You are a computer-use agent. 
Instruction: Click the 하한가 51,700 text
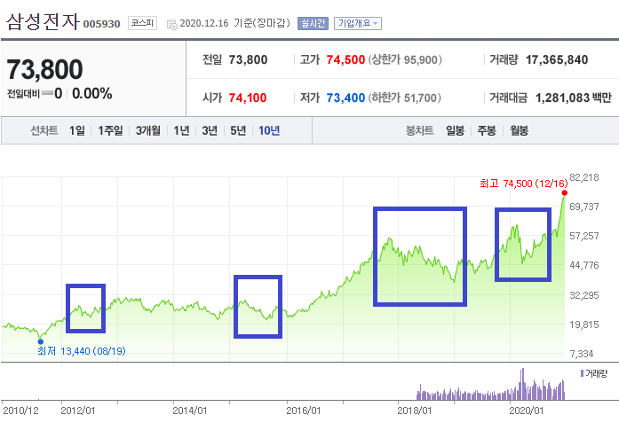coord(405,98)
